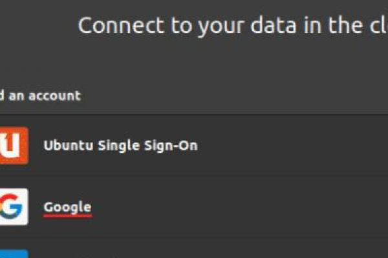Image resolution: width=388 pixels, height=258 pixels.
Task: Add an Ubuntu Single Sign-On account
Action: point(194,145)
